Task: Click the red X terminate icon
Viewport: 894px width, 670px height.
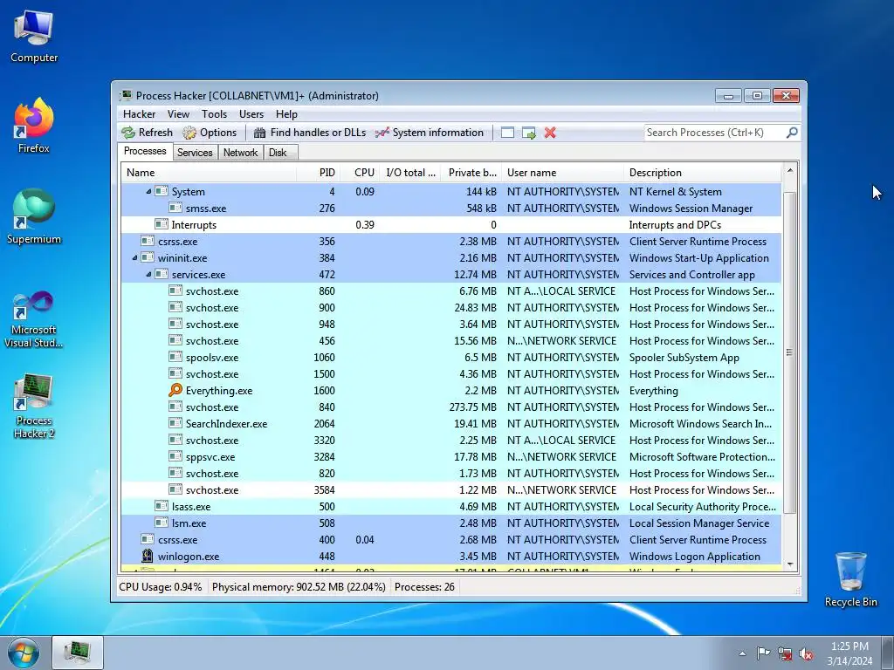Action: [x=550, y=133]
